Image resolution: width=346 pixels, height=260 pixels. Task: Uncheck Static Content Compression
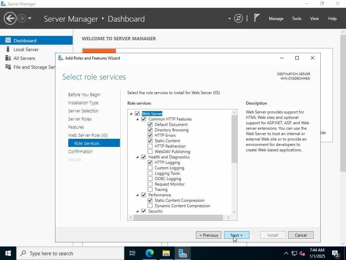pos(150,200)
